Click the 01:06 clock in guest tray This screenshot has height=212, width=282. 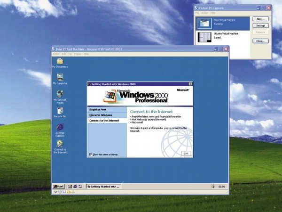coord(221,187)
